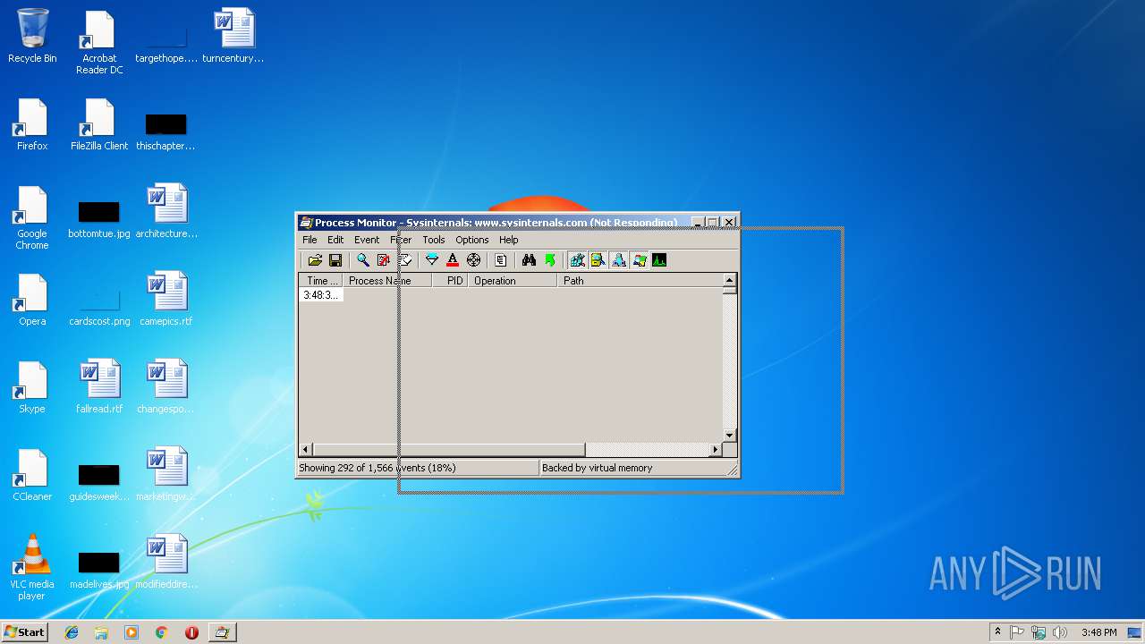Select the Firefox desktop shortcut
Viewport: 1145px width, 644px height.
32,123
